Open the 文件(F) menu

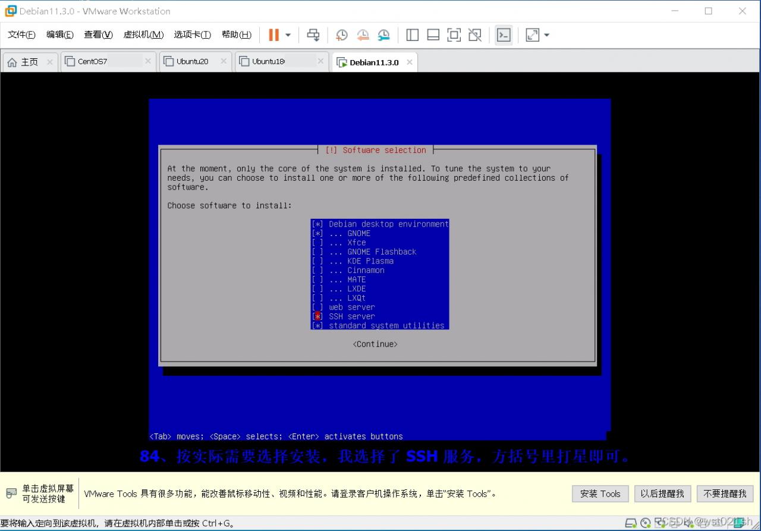21,34
